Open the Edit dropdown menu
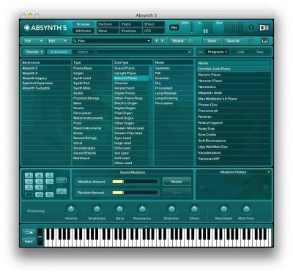This screenshot has height=274, width=293. click(x=58, y=41)
